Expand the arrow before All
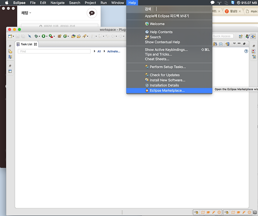The height and width of the screenshot is (216, 258). pyautogui.click(x=95, y=51)
